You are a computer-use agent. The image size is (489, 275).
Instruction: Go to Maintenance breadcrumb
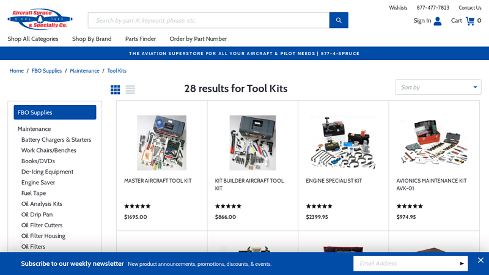click(x=84, y=71)
